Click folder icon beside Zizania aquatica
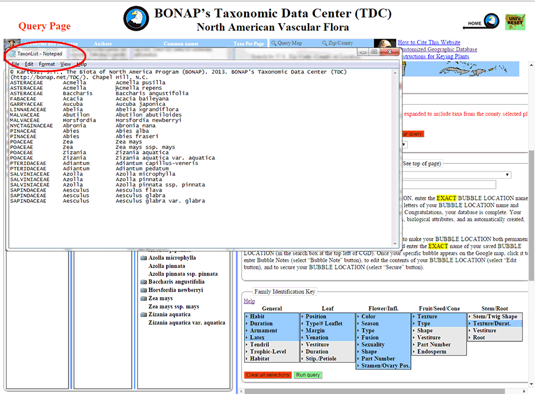This screenshot has width=535, height=394. tap(144, 315)
